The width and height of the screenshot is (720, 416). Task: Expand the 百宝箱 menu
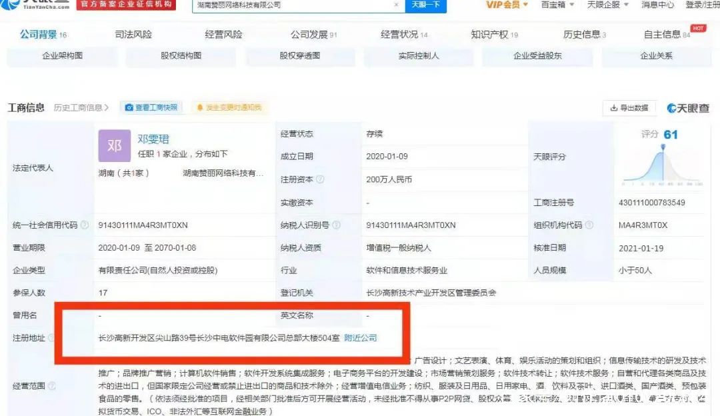pos(557,5)
